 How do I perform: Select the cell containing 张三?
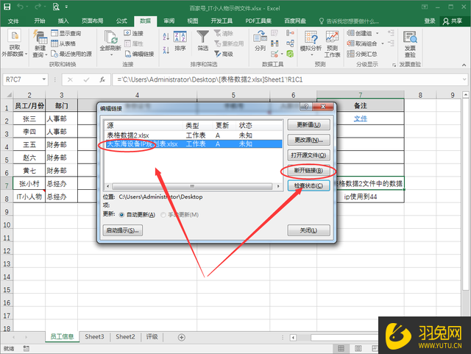click(x=29, y=118)
